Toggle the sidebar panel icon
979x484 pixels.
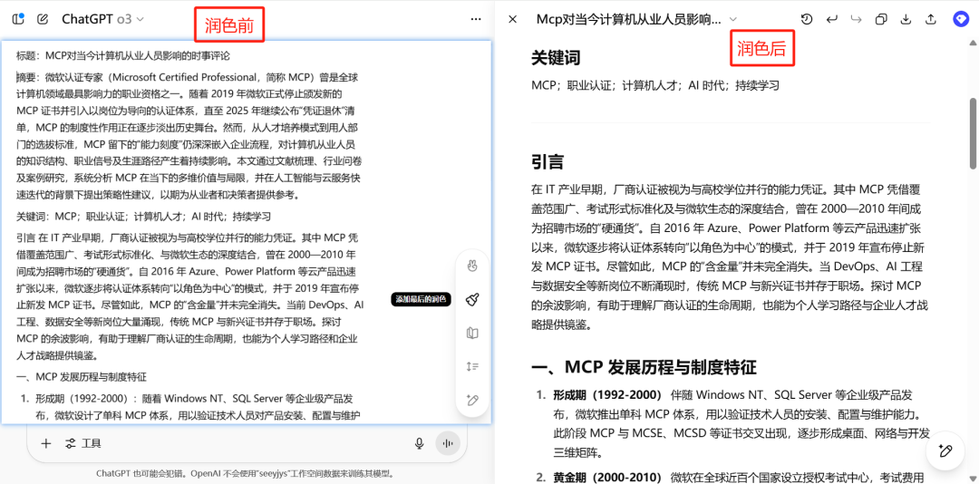[x=18, y=19]
